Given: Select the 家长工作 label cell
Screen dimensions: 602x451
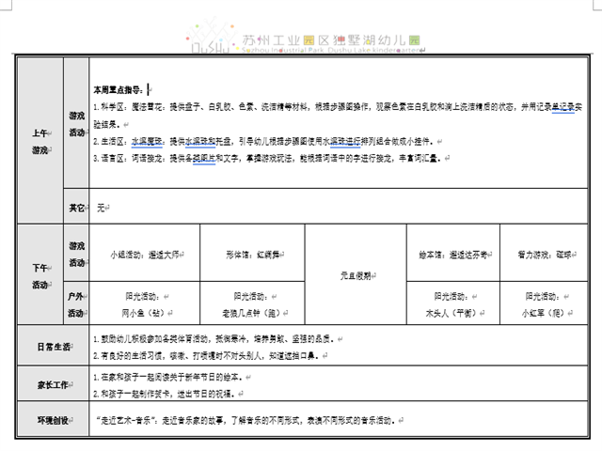Looking at the screenshot, I should coord(54,384).
